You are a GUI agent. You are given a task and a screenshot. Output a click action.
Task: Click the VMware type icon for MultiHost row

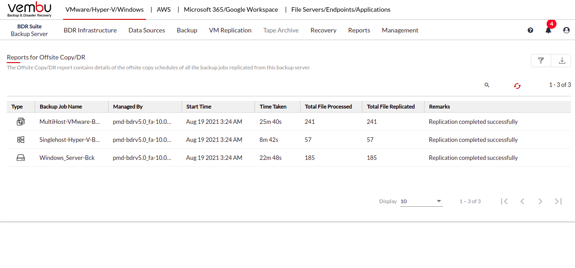pyautogui.click(x=21, y=122)
